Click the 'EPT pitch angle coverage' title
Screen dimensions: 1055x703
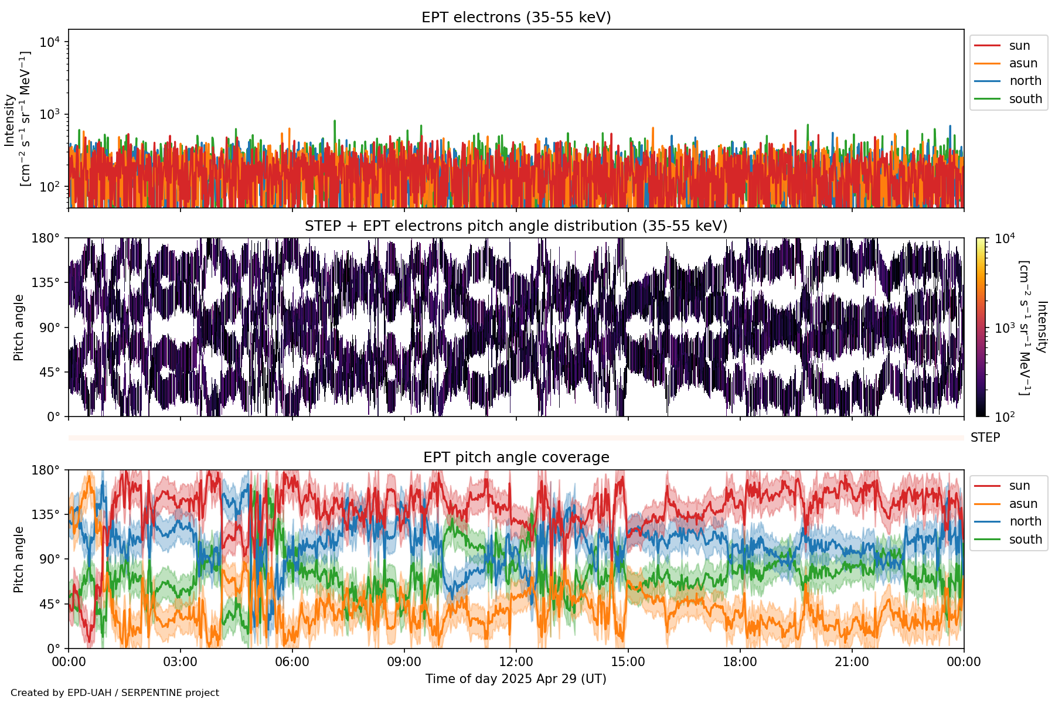coord(516,458)
